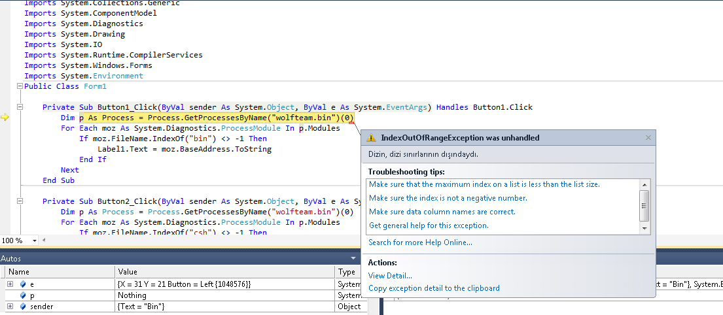Expand variable e in Autos
Viewport: 723px width, 315px height.
point(10,284)
